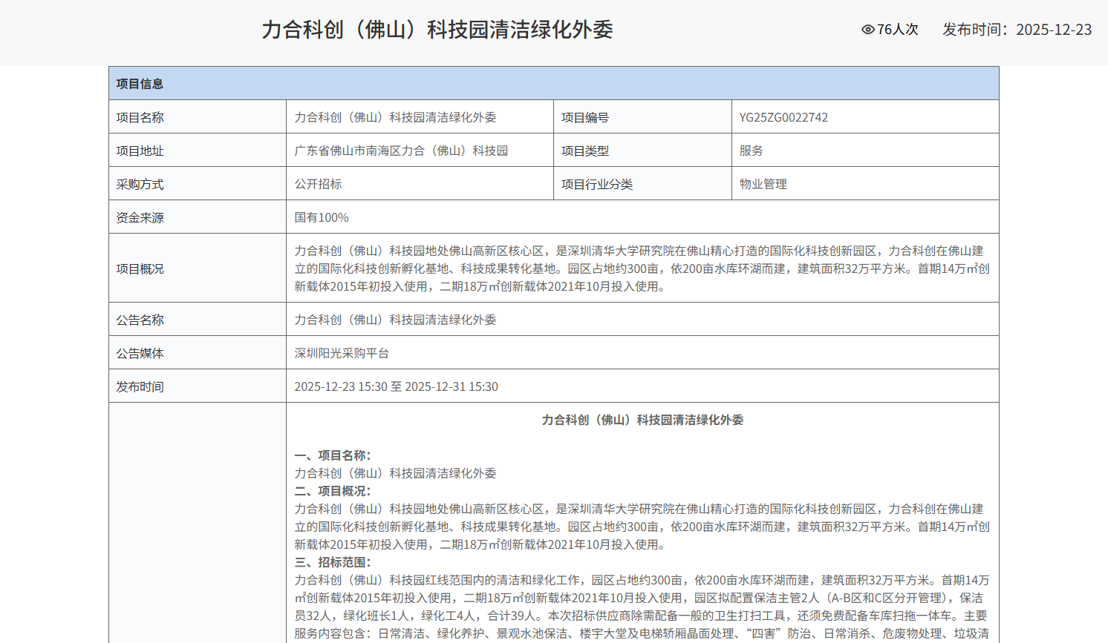This screenshot has height=643, width=1108.
Task: Click the 发布时间 2025-12-23 date in header
Action: tap(1017, 30)
